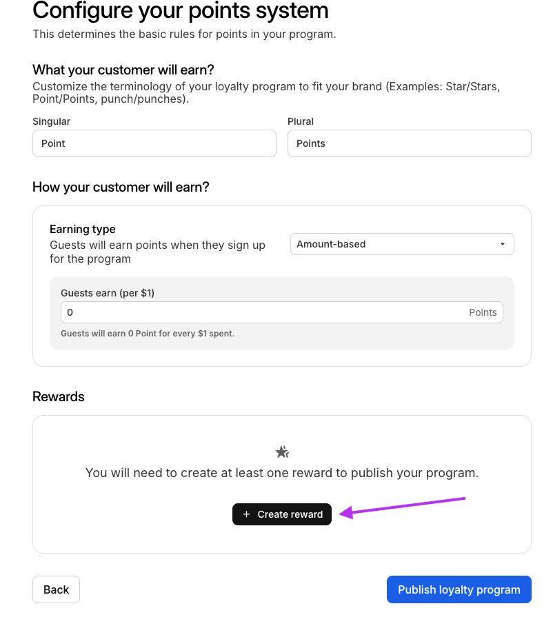Click the Points suffix inside the earn field
Viewport: 553px width, 626px height.
click(x=483, y=312)
